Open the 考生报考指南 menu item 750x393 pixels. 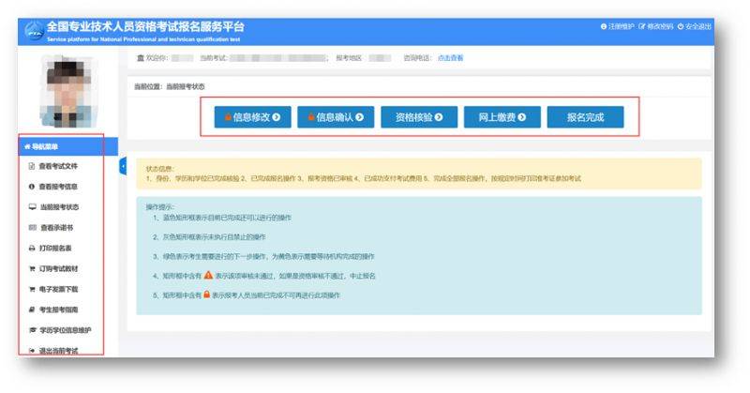point(65,310)
